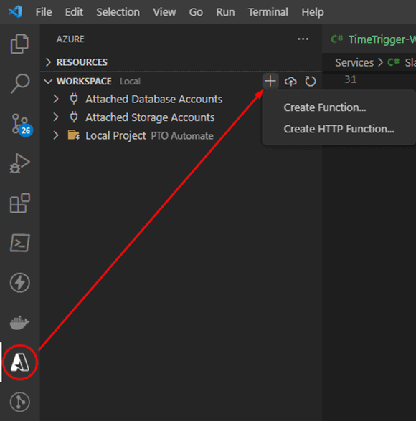Click the plus icon in Workspace header

click(270, 81)
